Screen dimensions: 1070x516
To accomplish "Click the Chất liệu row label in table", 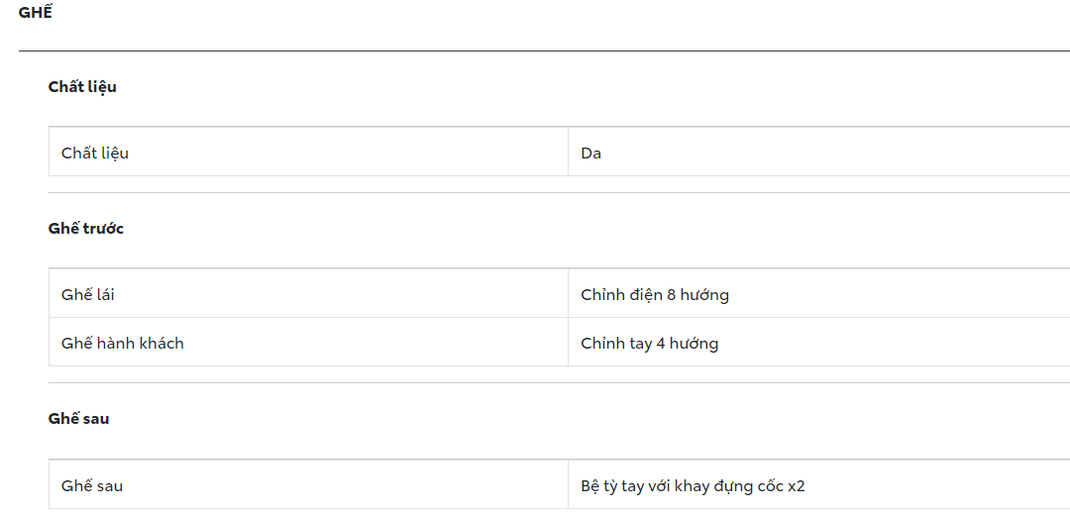I will (x=95, y=154).
